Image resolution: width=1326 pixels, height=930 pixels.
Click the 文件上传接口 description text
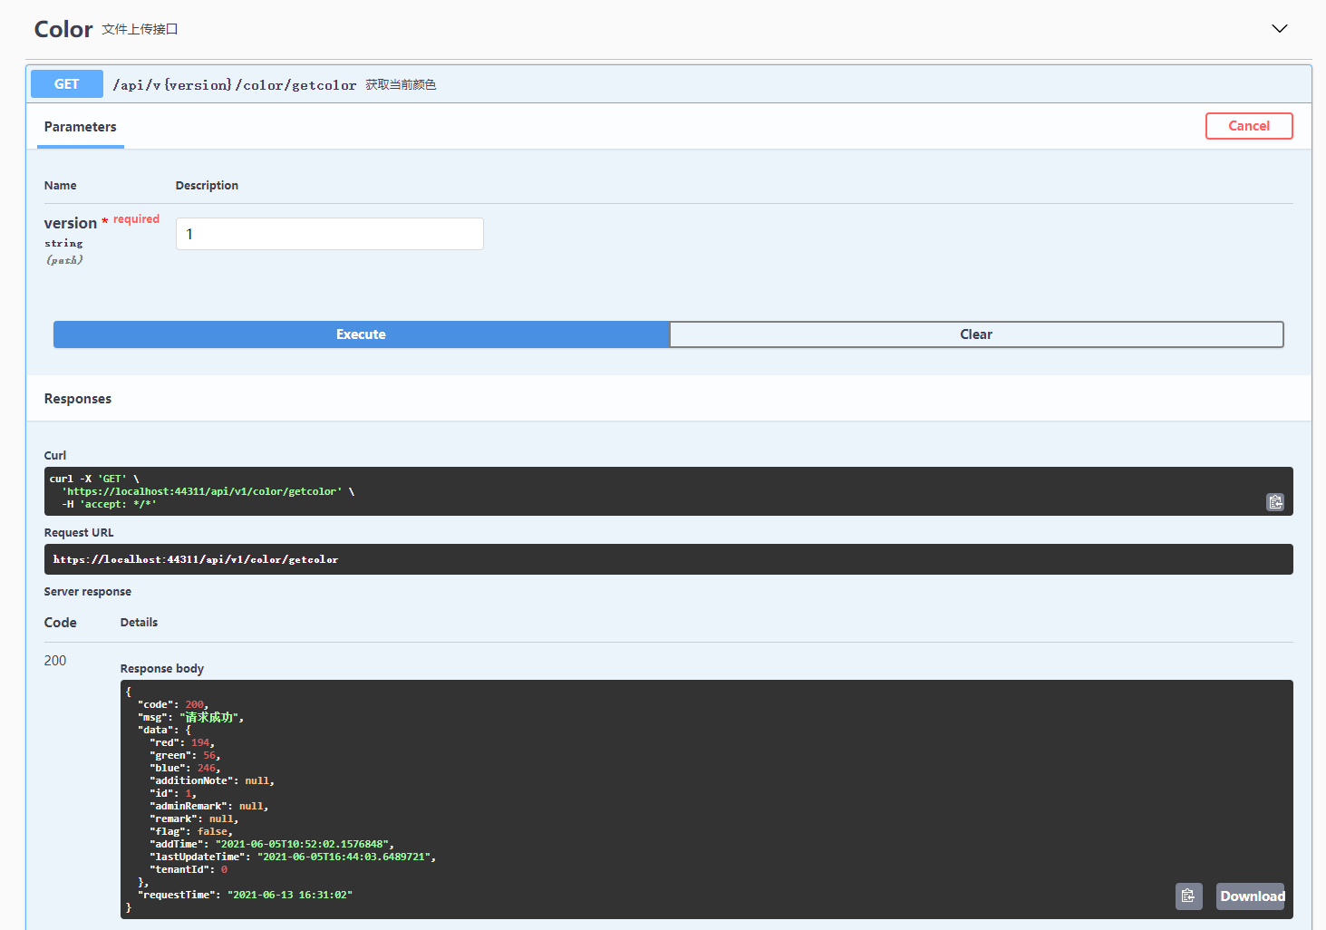[x=140, y=29]
